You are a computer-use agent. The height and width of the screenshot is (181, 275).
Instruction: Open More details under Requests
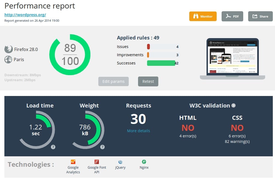click(x=138, y=131)
